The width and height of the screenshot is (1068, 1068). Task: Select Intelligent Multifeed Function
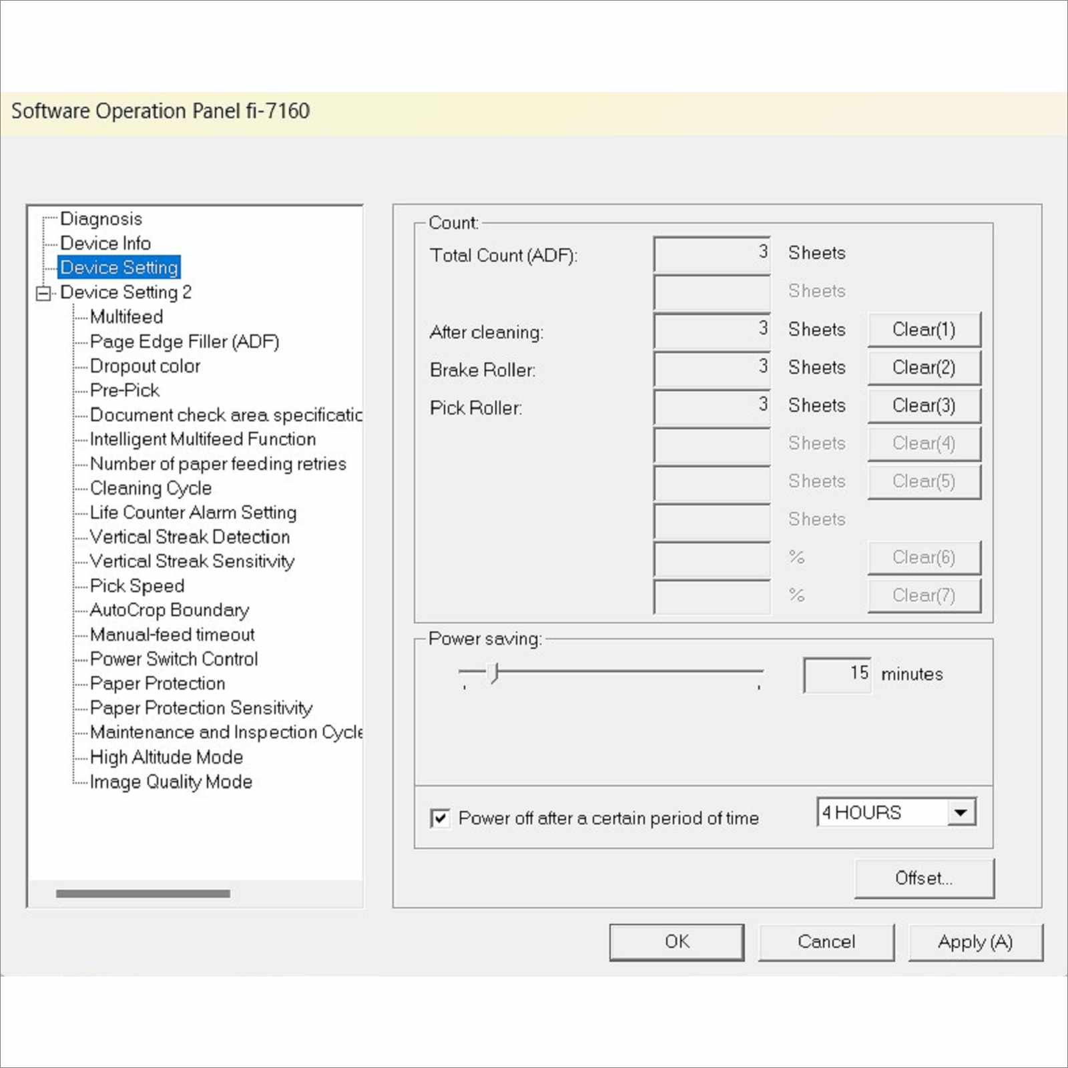203,439
